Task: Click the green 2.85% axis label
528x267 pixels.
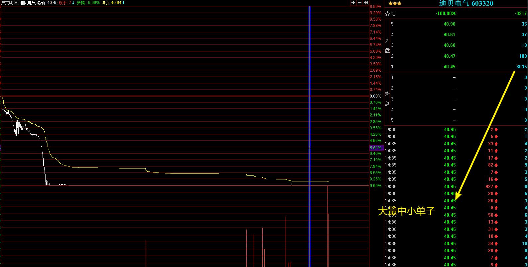Action: point(376,122)
